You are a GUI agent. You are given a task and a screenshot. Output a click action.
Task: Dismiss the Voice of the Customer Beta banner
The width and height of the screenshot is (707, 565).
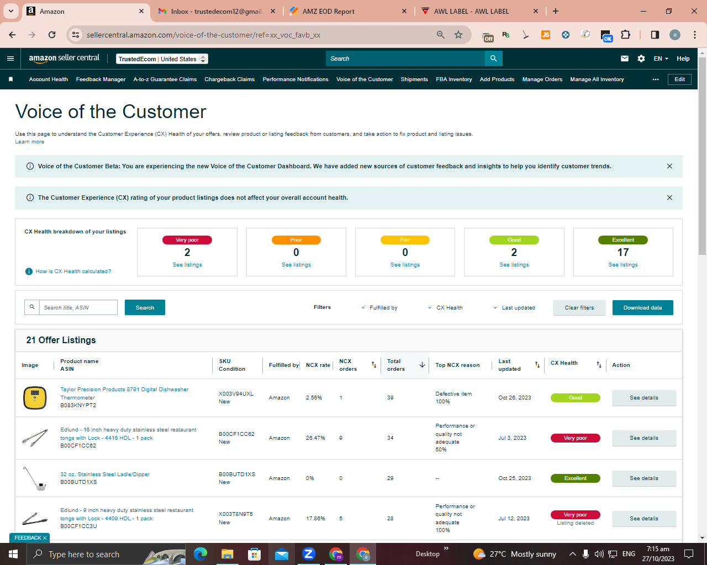pos(669,166)
